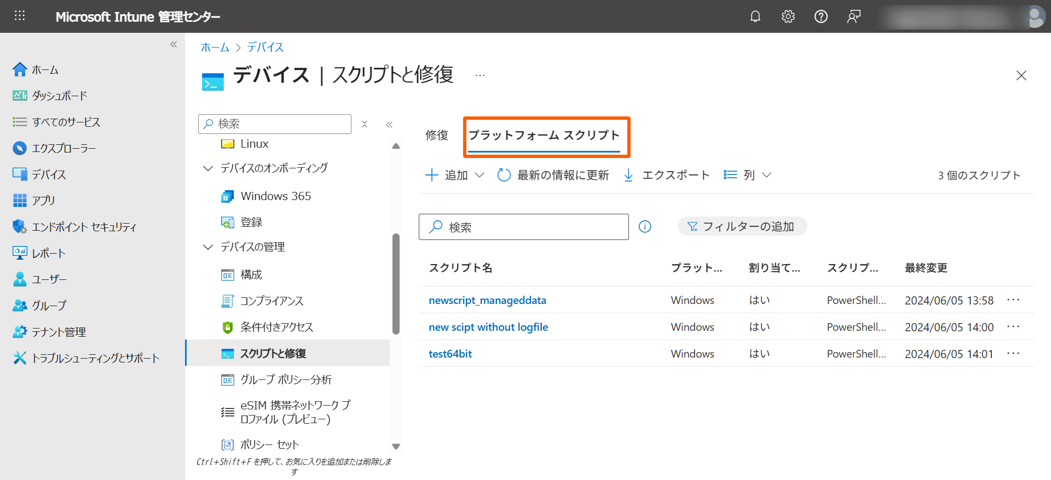
Task: Switch to the 修復 tab
Action: pos(437,135)
